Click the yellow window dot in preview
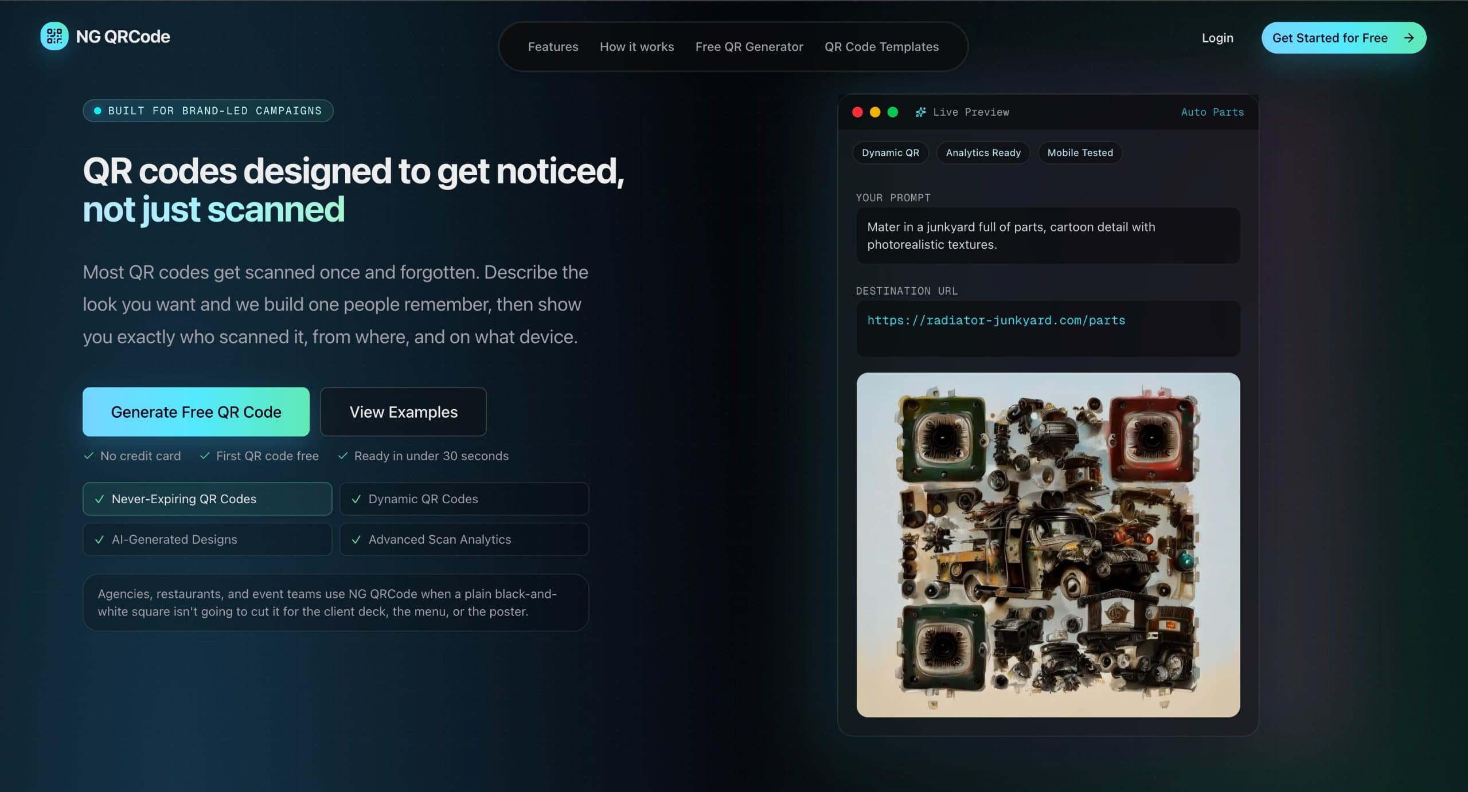This screenshot has height=792, width=1468. coord(875,112)
